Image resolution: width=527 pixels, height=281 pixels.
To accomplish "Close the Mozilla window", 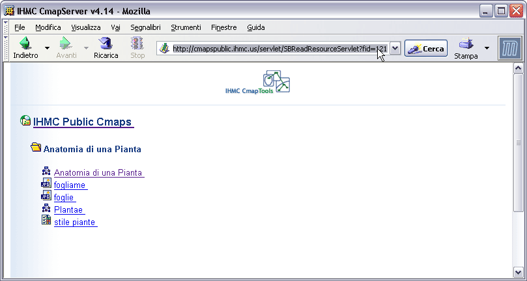I will (x=516, y=12).
